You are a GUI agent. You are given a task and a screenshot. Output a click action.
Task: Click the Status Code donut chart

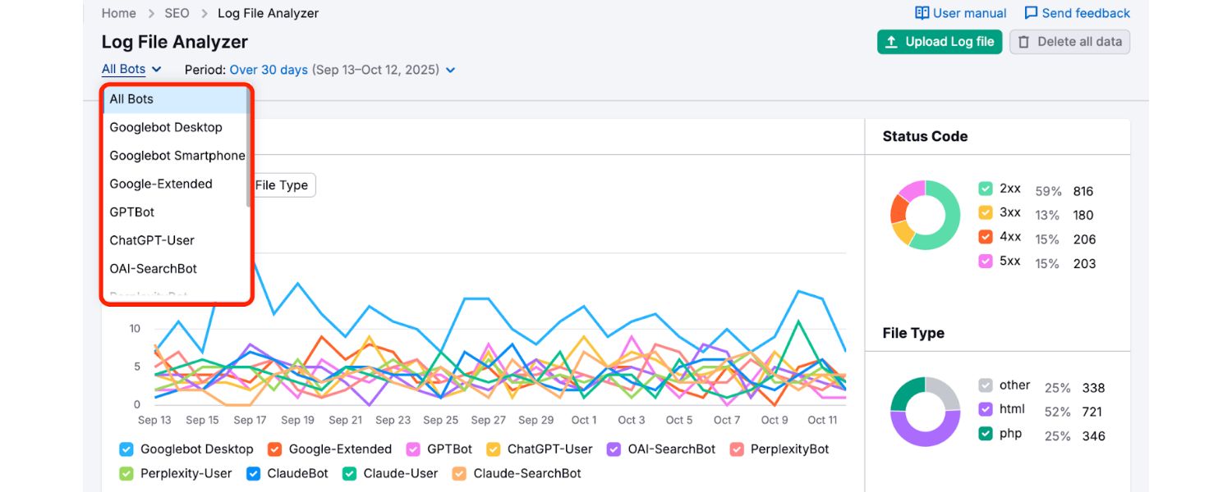pyautogui.click(x=926, y=215)
